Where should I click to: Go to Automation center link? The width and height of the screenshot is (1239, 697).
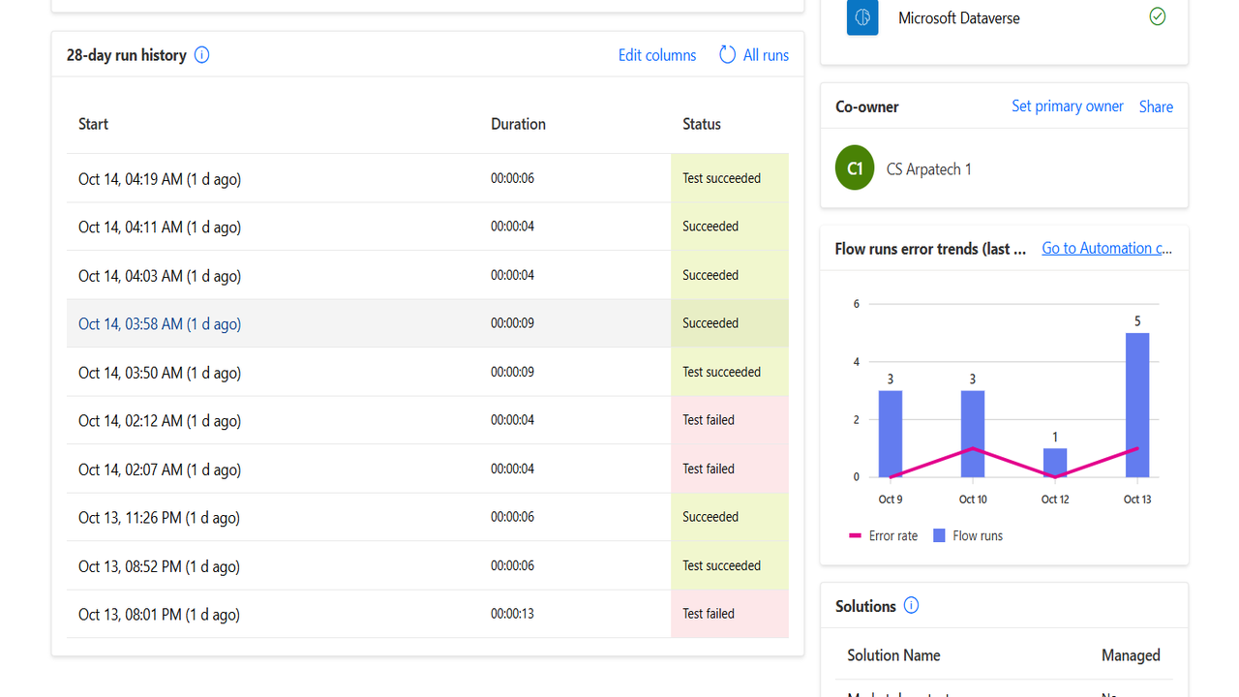(x=1106, y=249)
